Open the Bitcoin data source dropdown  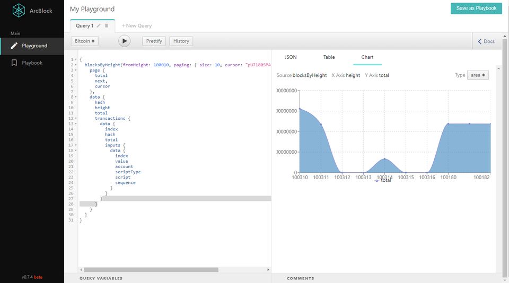tap(85, 41)
